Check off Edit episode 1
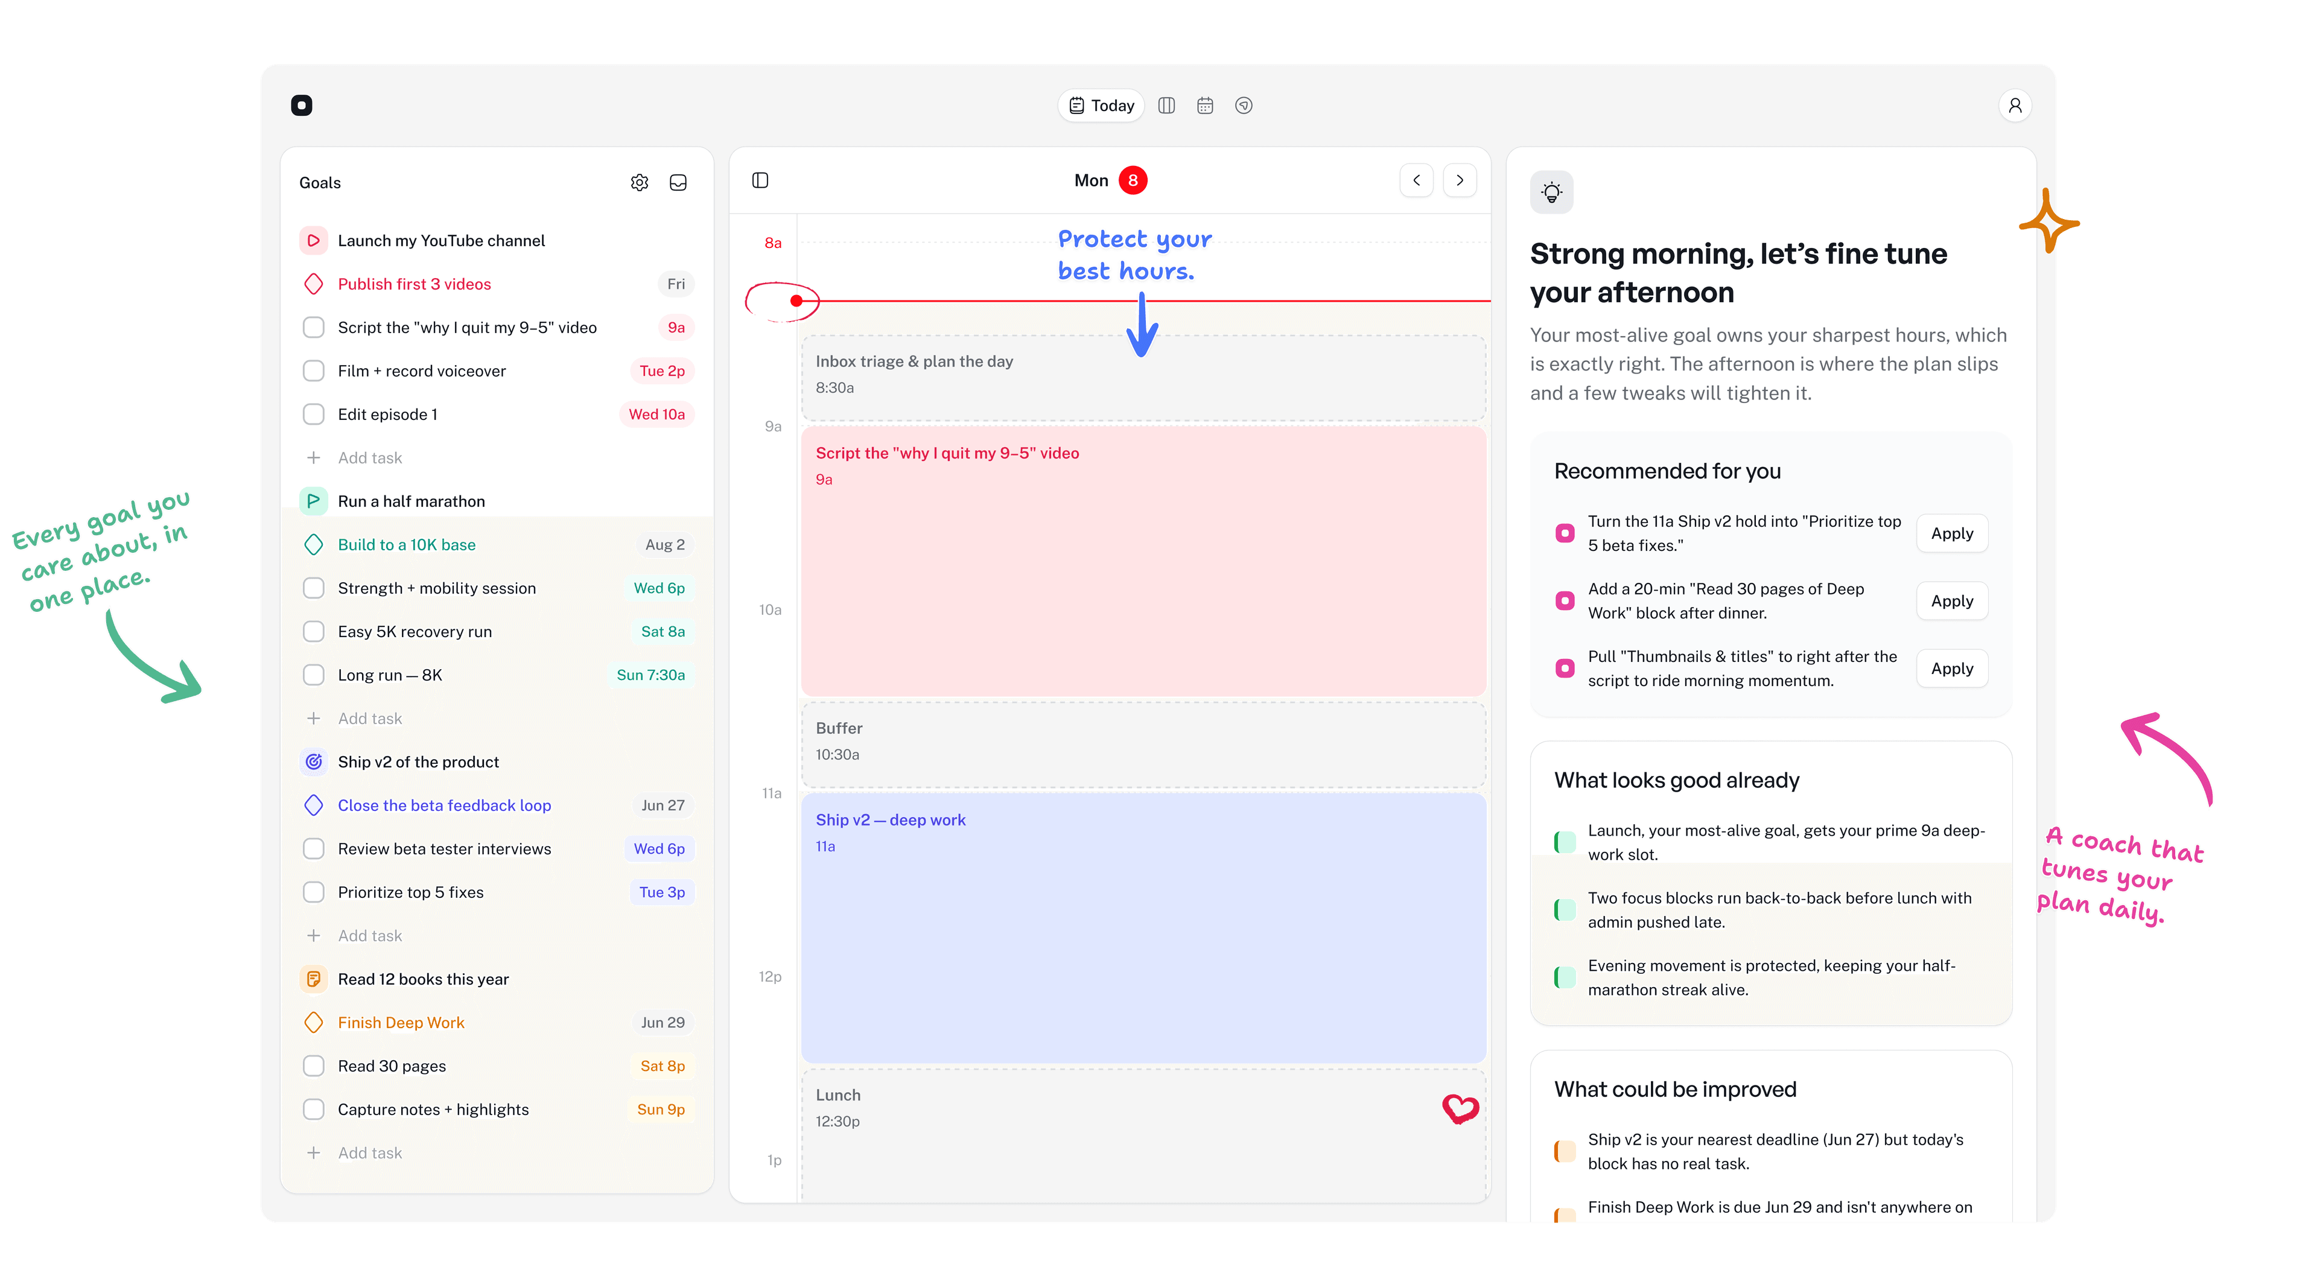Screen dimensions: 2317x1287 click(x=313, y=415)
